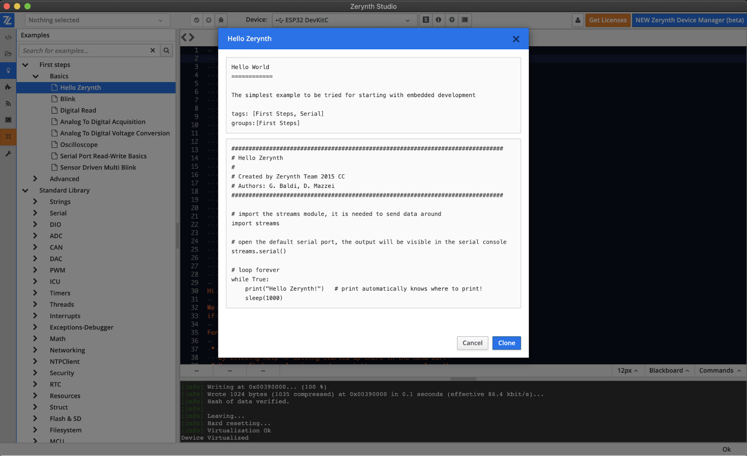Open the serial console icon in the toolbar

464,20
